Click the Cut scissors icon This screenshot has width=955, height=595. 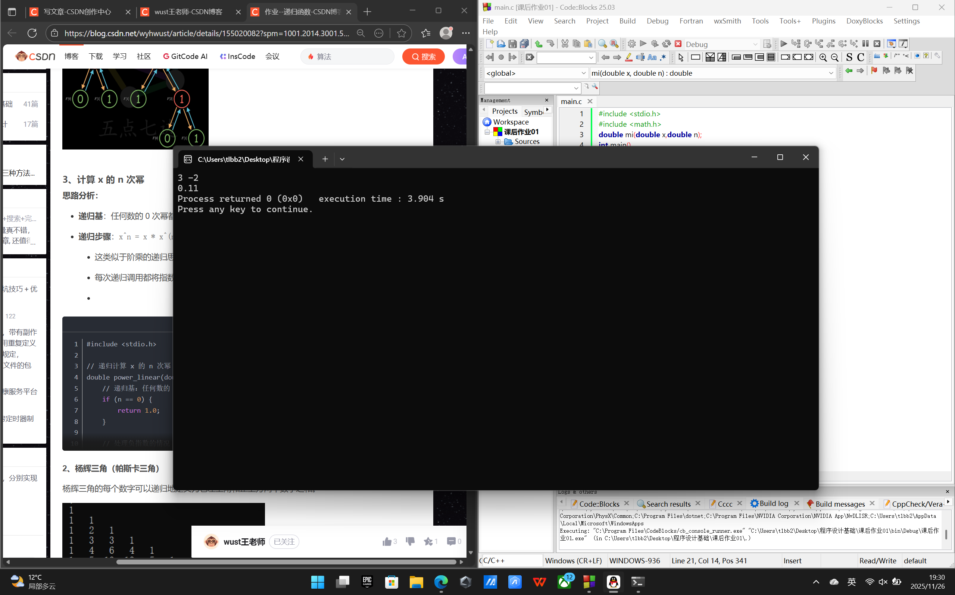565,44
